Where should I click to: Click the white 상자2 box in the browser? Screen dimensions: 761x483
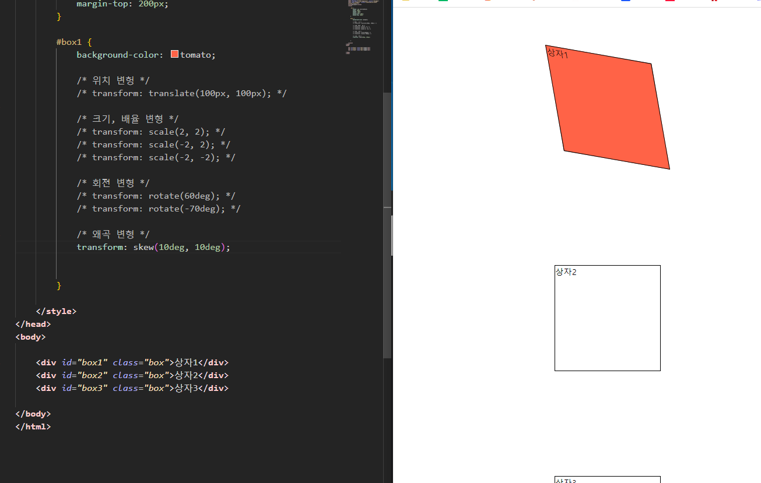[x=608, y=318]
